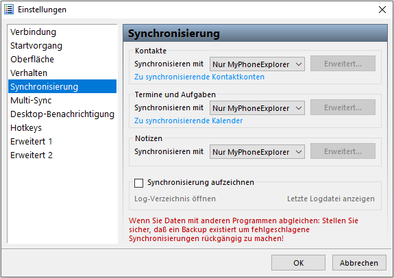Click Abbrechen to cancel changes
Image resolution: width=394 pixels, height=278 pixels.
[359, 263]
